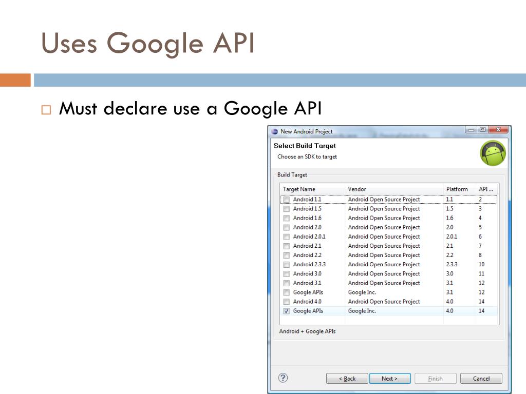Enable the Android 1.6 target checkbox
This screenshot has width=526, height=394.
pos(287,218)
